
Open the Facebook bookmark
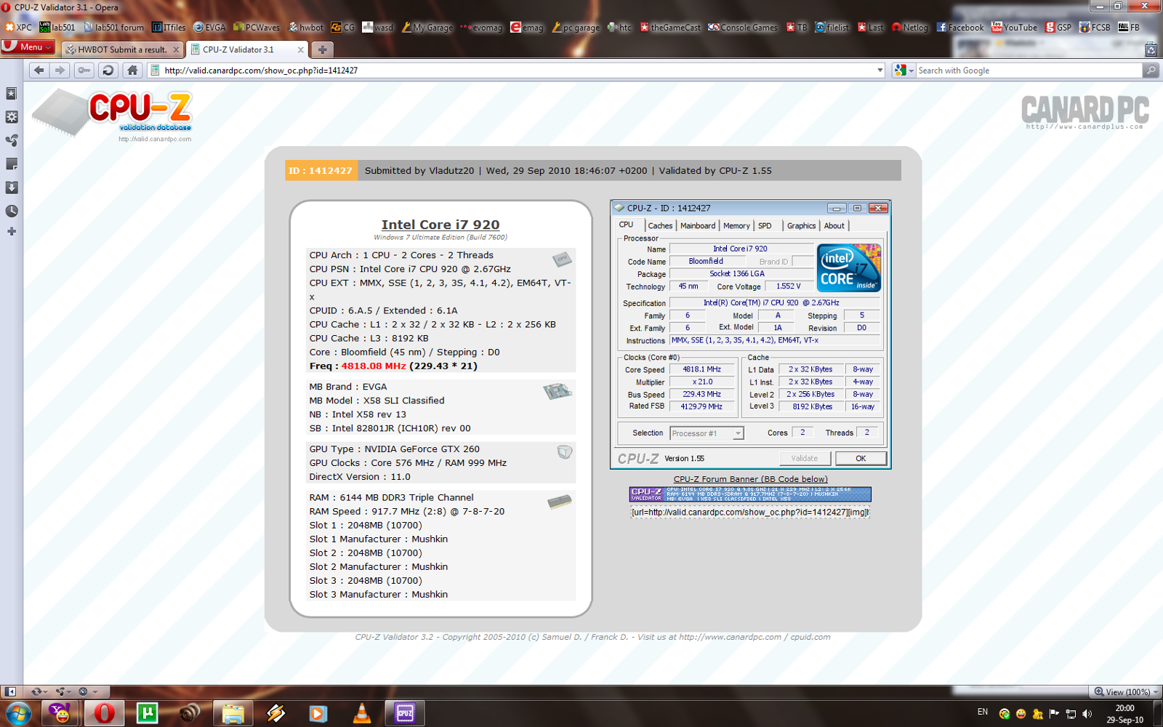pyautogui.click(x=959, y=28)
